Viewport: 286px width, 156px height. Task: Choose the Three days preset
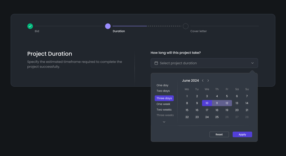(164, 98)
